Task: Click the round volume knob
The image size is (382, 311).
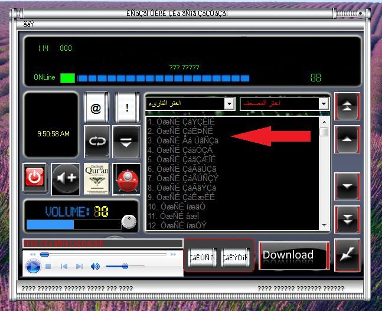Action: (128, 221)
